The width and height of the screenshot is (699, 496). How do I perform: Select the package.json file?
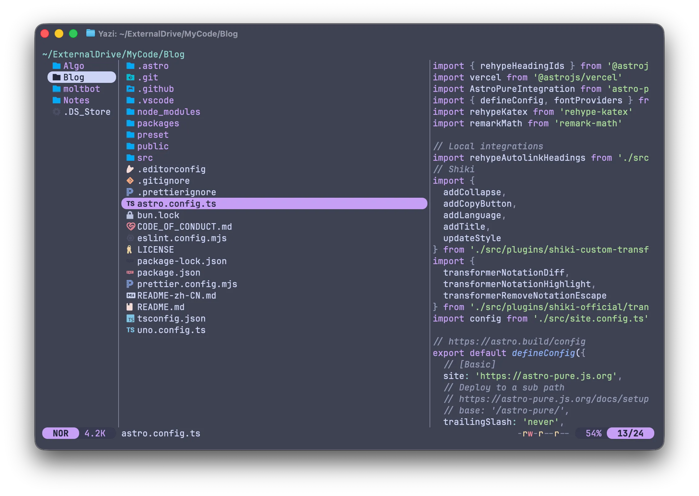click(169, 273)
